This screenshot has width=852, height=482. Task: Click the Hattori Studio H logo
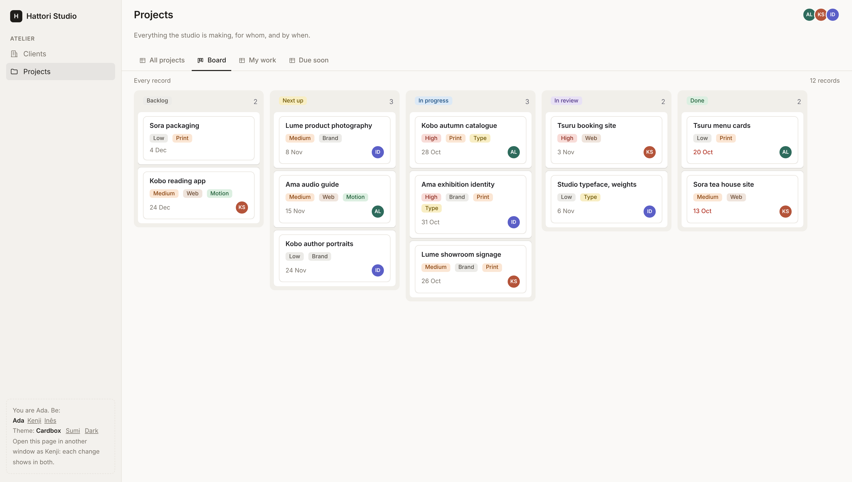pyautogui.click(x=16, y=16)
